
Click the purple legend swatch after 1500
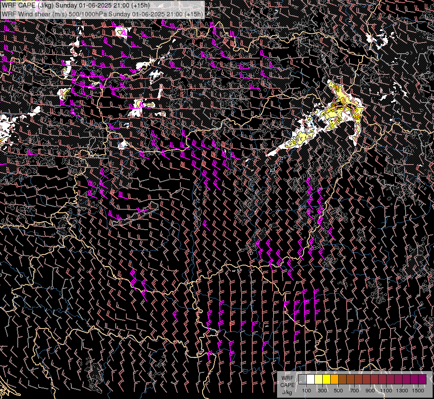(x=422, y=379)
